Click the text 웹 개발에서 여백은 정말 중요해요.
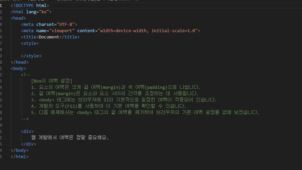 70,138
